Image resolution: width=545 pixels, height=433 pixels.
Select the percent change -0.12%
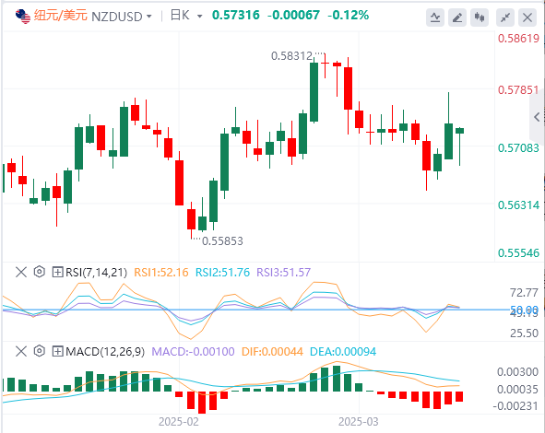pyautogui.click(x=348, y=15)
